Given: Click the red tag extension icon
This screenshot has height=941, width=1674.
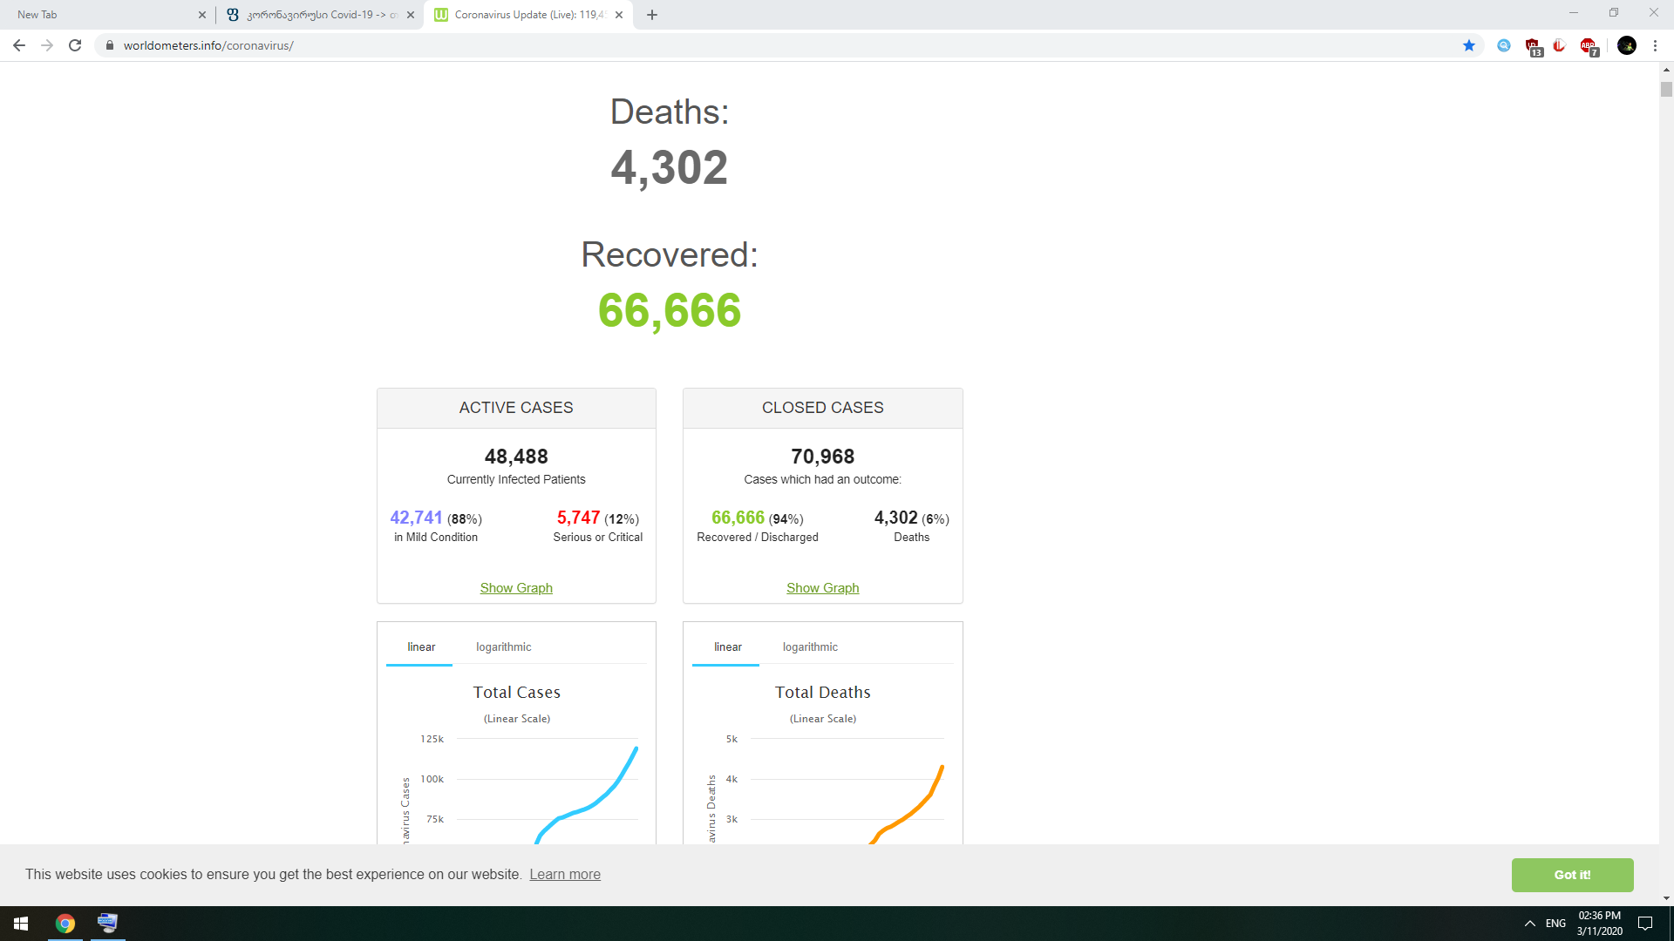Looking at the screenshot, I should coord(1560,45).
